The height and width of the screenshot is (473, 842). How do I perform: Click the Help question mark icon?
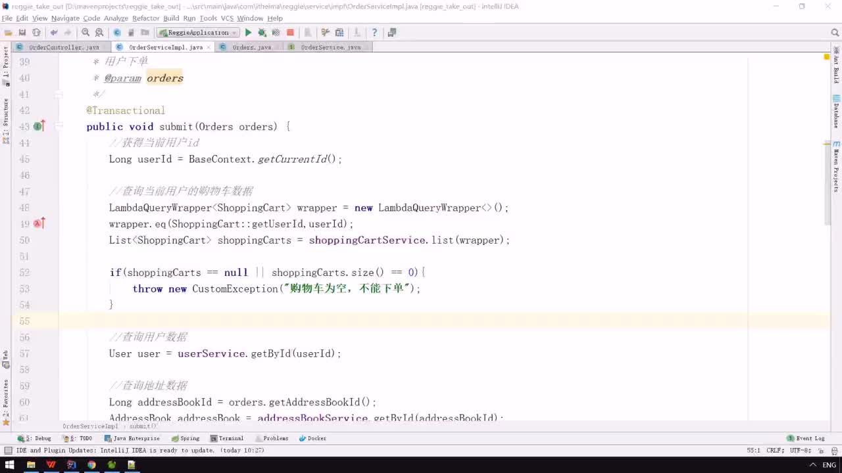pos(374,32)
